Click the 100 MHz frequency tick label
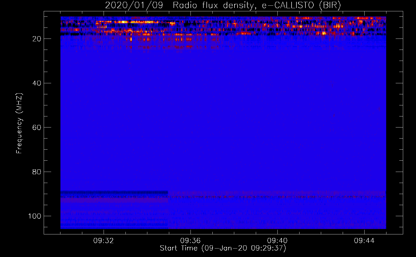 click(35, 216)
